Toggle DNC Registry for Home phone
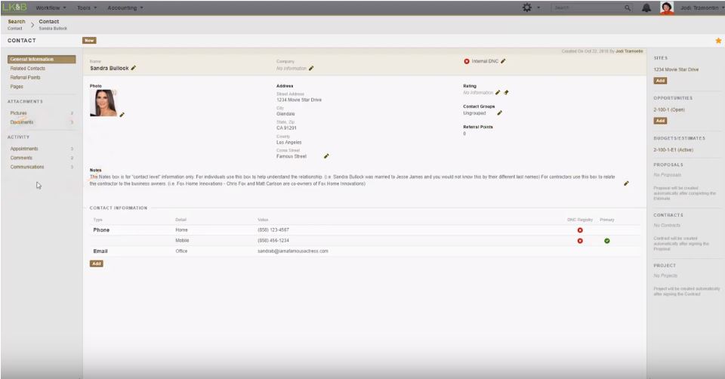 [580, 230]
